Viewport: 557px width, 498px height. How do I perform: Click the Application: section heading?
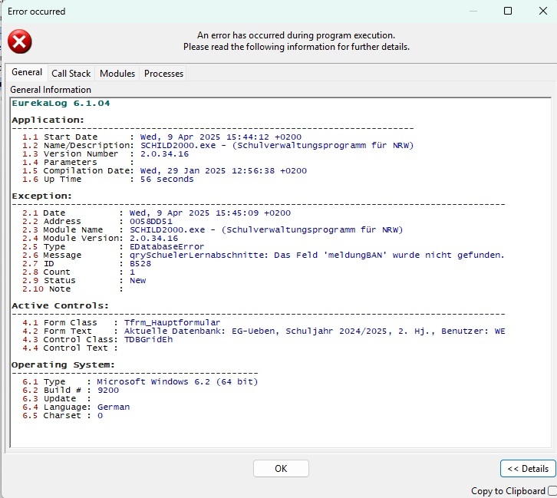click(x=47, y=120)
